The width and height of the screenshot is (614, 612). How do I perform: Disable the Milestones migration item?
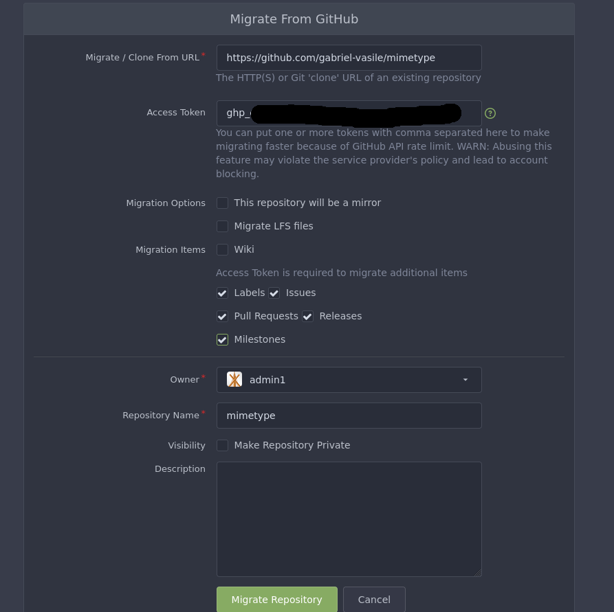click(222, 339)
